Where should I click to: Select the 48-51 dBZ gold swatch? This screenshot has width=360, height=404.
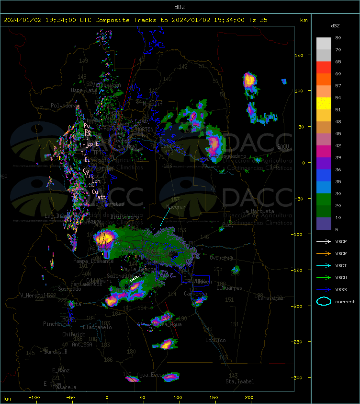[x=324, y=116]
